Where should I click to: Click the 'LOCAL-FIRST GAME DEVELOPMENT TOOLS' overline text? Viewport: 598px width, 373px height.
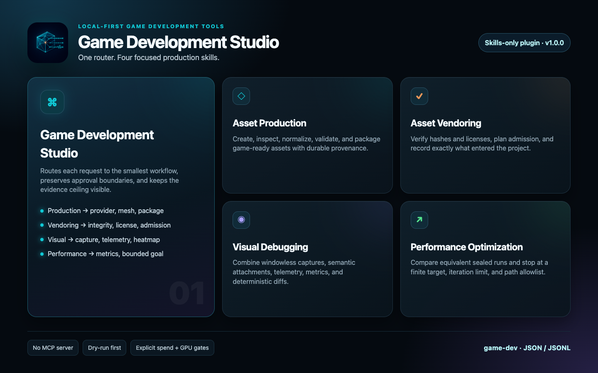click(x=151, y=26)
